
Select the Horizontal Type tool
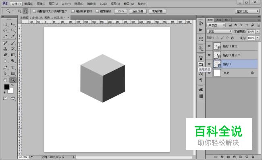[13, 68]
